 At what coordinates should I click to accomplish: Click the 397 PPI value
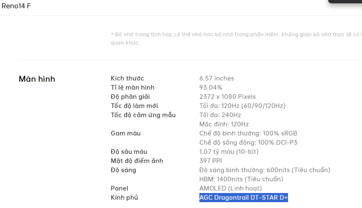(x=211, y=161)
